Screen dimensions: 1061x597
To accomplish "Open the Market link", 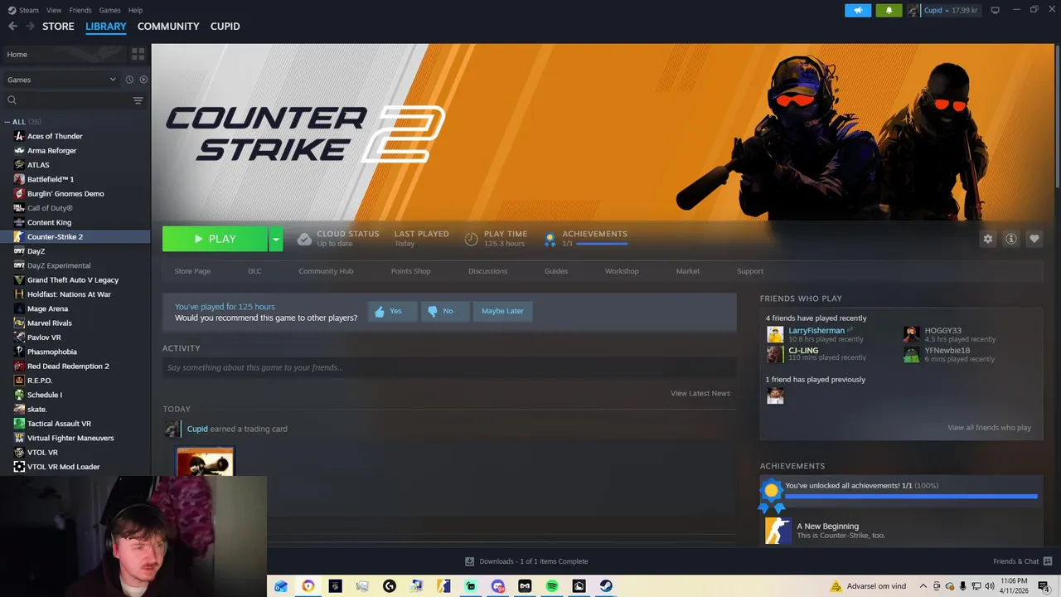I will 687,271.
